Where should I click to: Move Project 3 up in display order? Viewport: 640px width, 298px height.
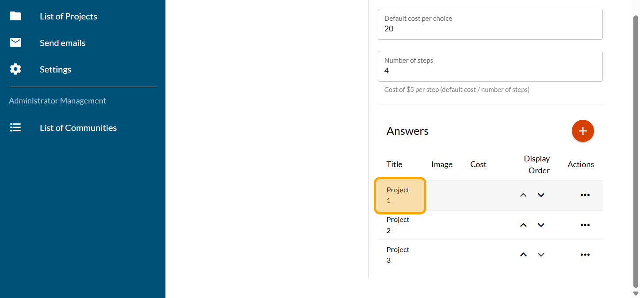523,255
